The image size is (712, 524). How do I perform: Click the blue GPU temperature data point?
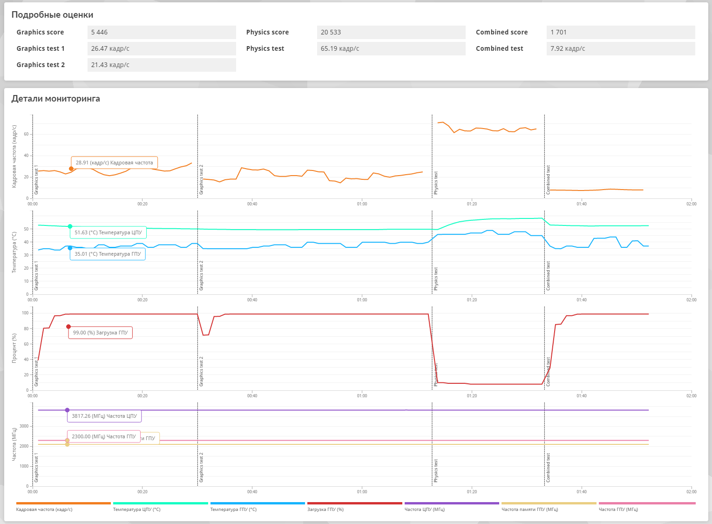tap(70, 248)
